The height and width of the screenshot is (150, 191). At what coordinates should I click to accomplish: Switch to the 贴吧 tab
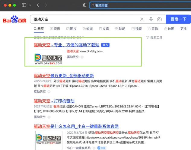click(x=120, y=29)
